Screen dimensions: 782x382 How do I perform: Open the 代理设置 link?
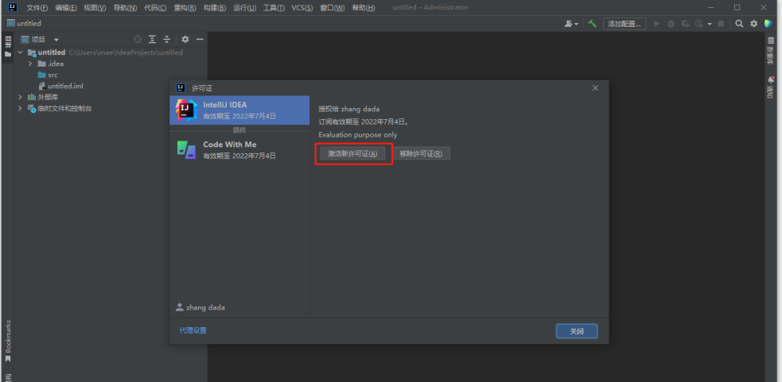(193, 330)
